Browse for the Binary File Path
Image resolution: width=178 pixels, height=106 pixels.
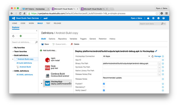[160, 63]
